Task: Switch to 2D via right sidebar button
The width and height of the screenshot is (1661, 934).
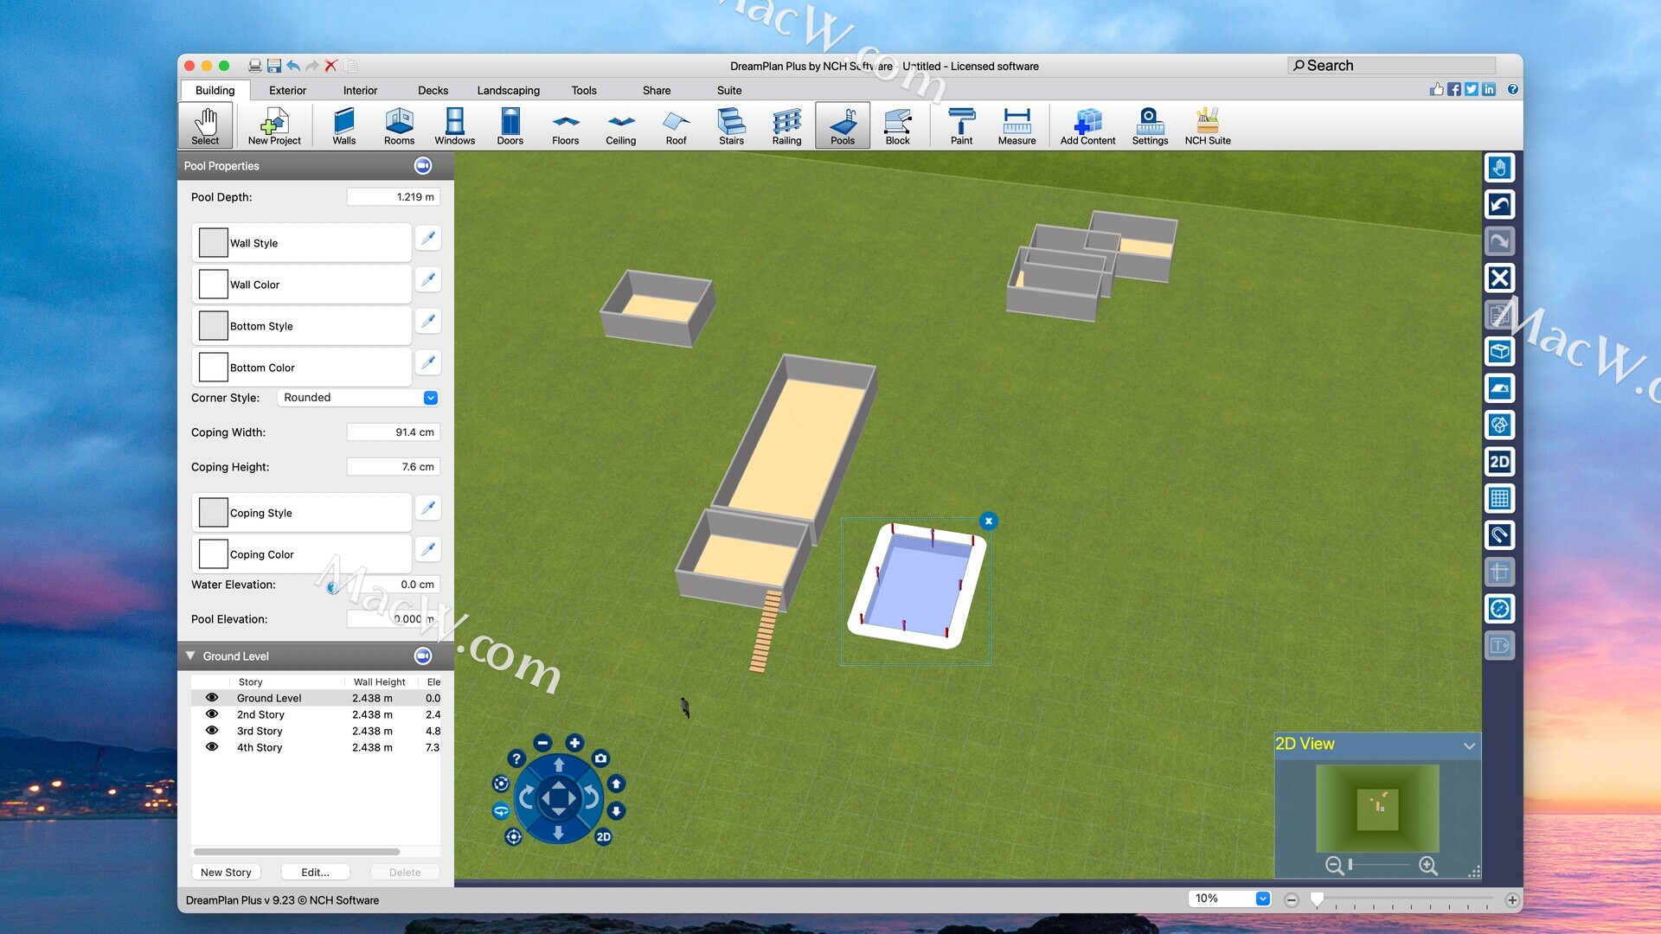Action: 1499,461
